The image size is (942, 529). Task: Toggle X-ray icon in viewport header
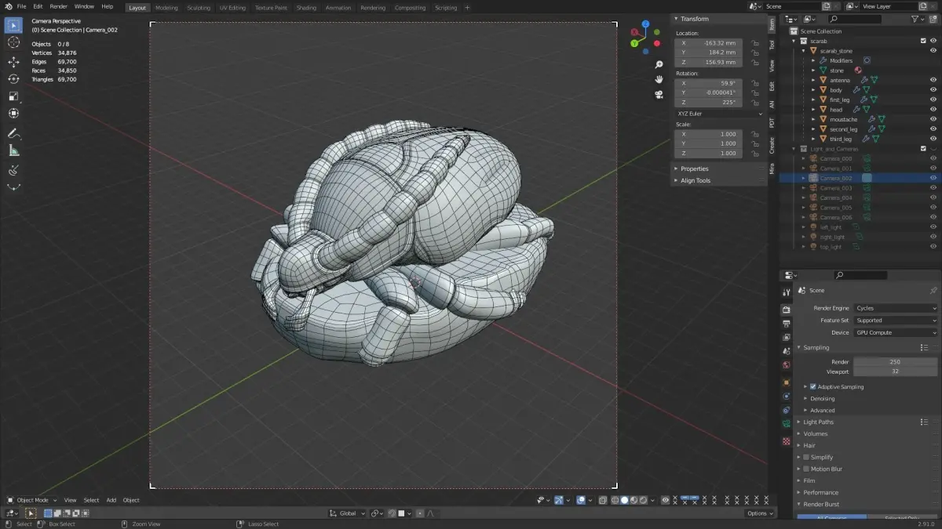pos(603,500)
